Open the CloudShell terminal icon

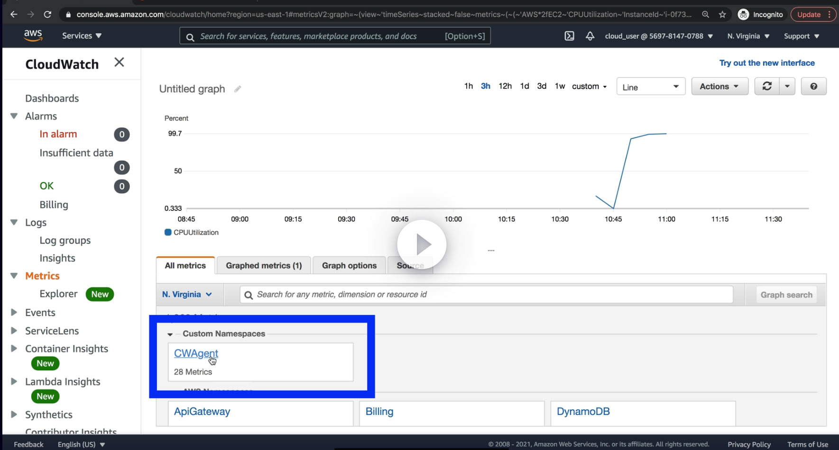point(570,36)
